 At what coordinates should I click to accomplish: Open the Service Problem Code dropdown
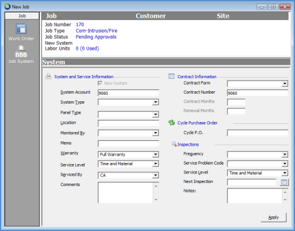[284, 163]
